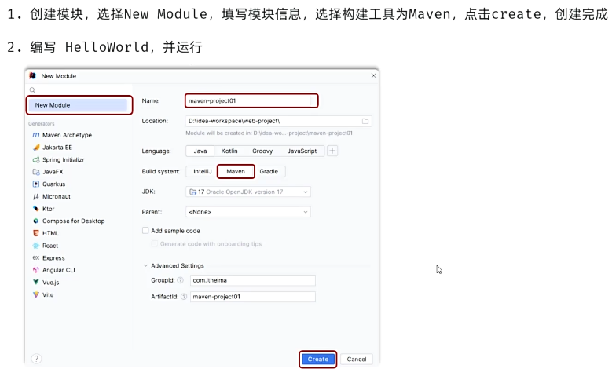Click the ArtifactId help tooltip icon
The height and width of the screenshot is (376, 612).
[x=184, y=297]
